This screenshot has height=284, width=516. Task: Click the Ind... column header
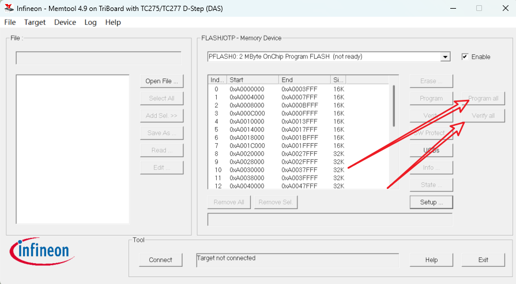(217, 80)
